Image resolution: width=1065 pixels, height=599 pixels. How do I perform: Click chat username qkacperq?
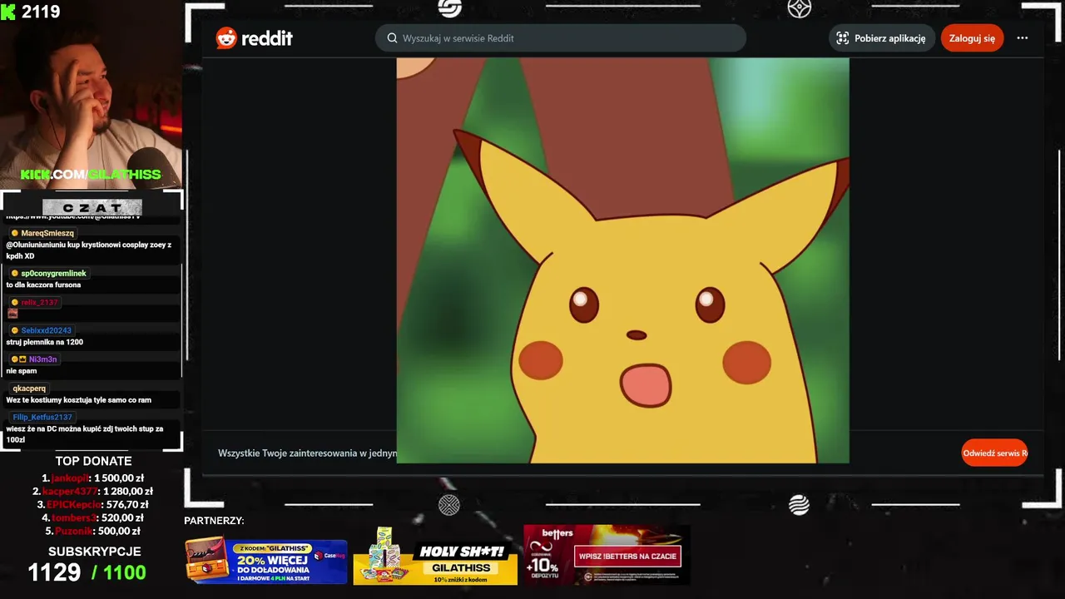click(x=29, y=389)
